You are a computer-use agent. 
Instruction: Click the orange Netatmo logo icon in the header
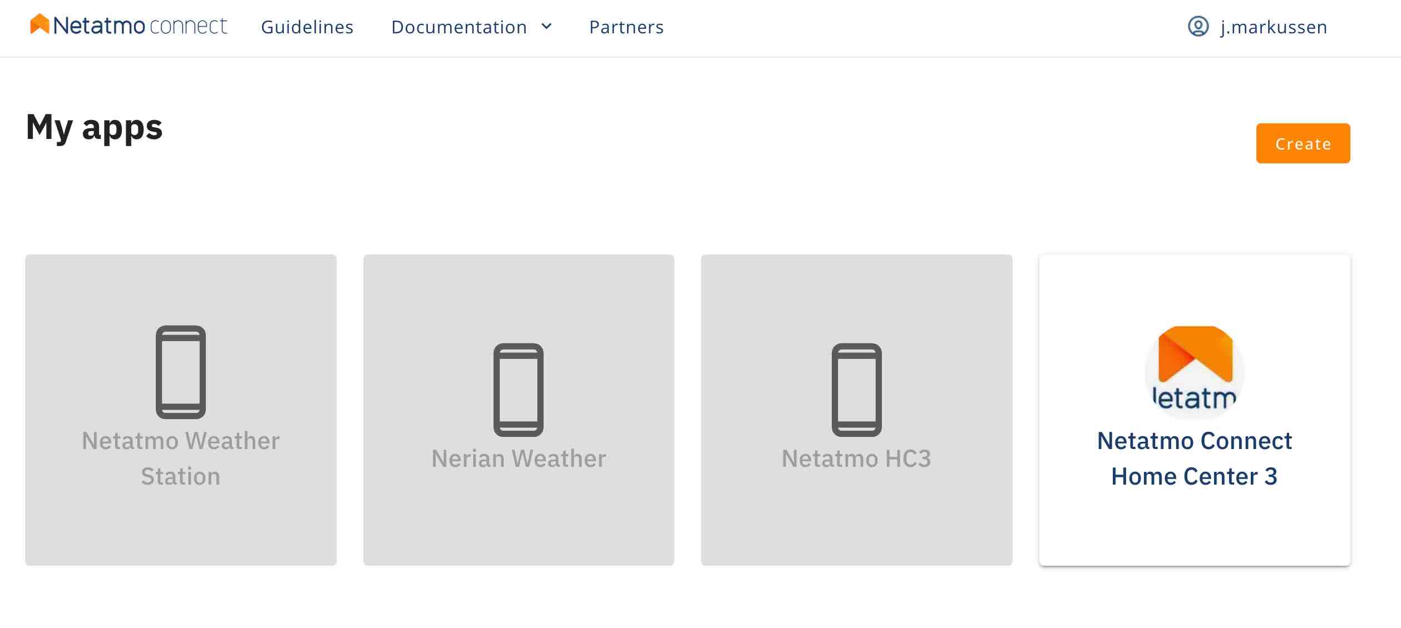(x=40, y=24)
